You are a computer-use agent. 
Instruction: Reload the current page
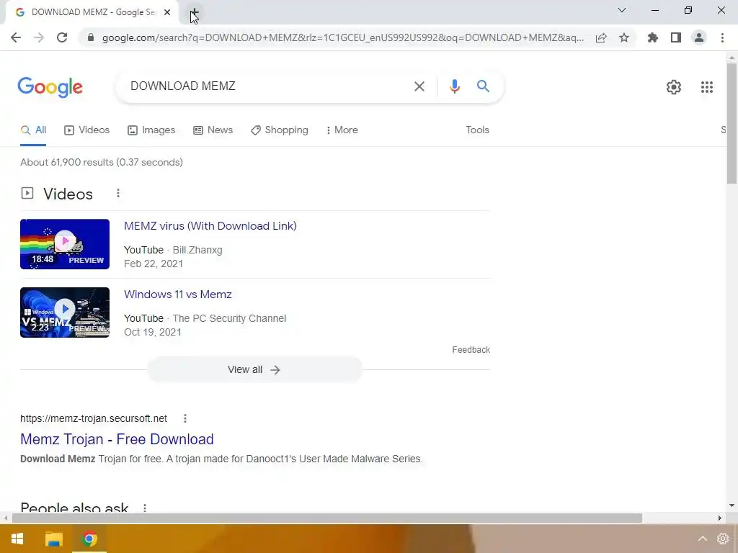(x=62, y=37)
